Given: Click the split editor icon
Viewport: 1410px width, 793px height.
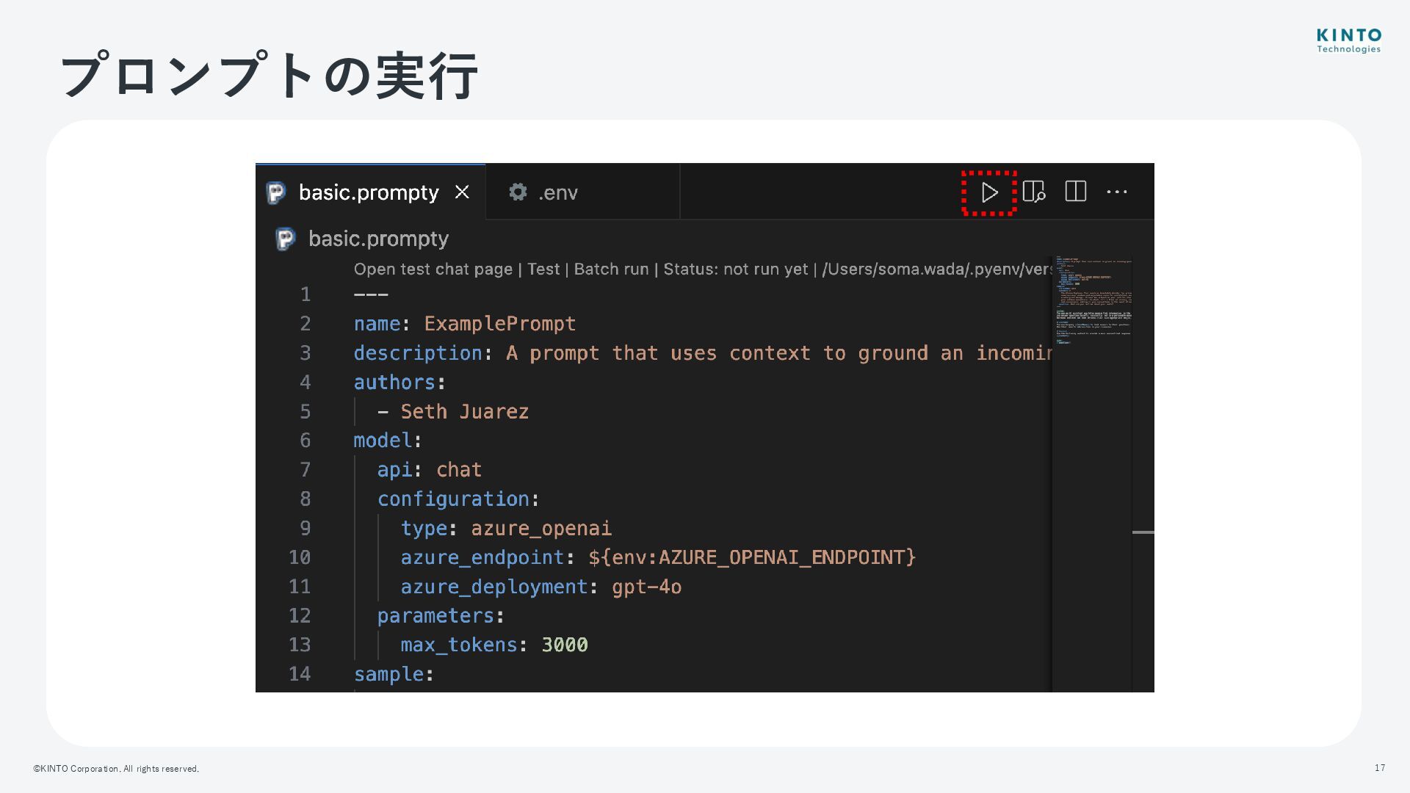Looking at the screenshot, I should click(1075, 192).
